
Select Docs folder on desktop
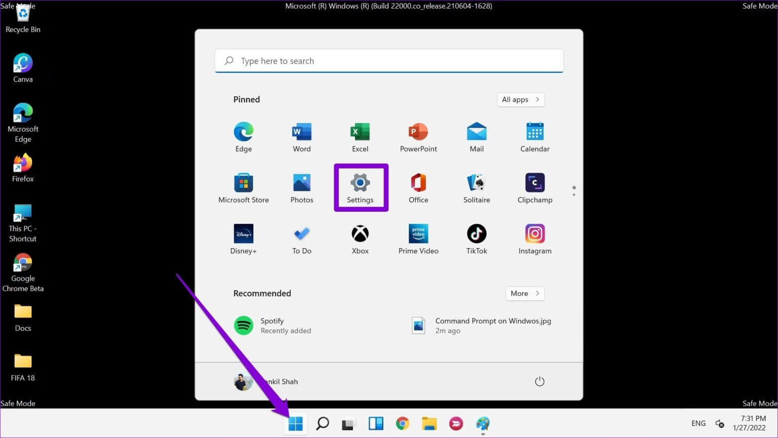click(23, 317)
